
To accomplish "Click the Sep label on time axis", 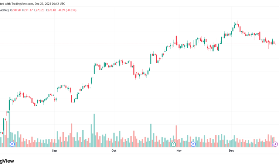I will pyautogui.click(x=55, y=151).
